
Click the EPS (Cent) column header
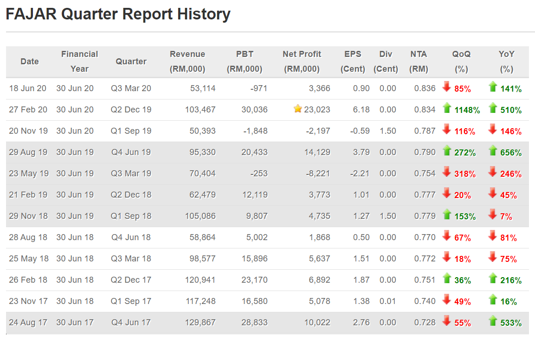click(x=353, y=62)
